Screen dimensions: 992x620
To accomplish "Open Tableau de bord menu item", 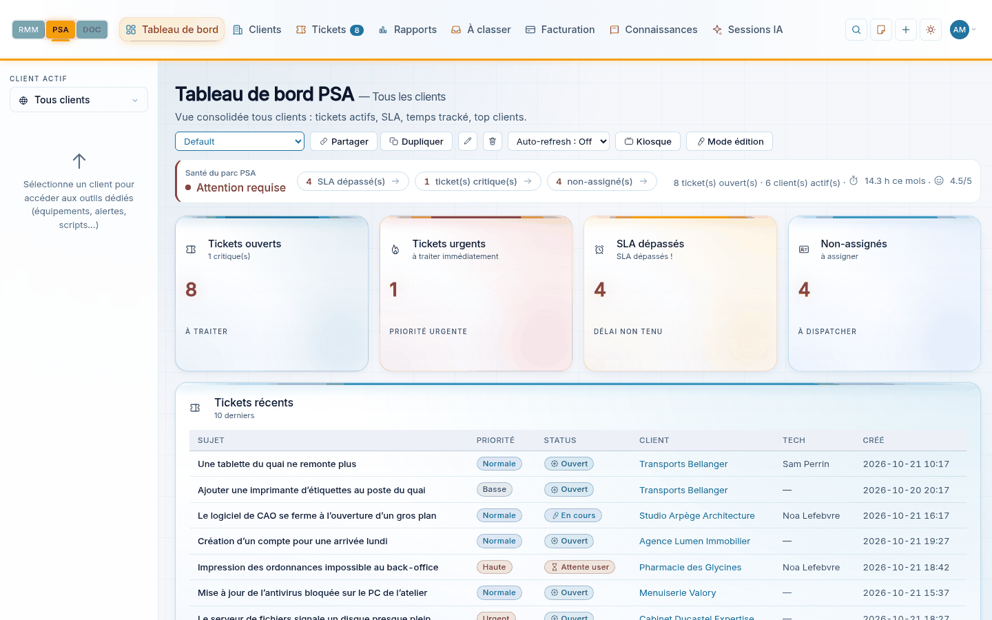I will (172, 30).
